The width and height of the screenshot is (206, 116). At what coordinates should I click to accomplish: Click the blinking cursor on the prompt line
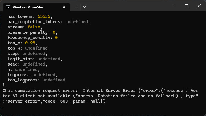pyautogui.click(x=3, y=106)
